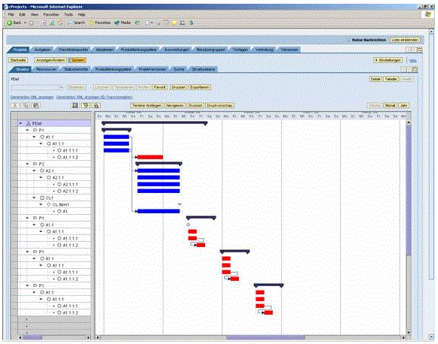Click the Media icon in browser toolbar
The width and height of the screenshot is (438, 344).
point(116,23)
